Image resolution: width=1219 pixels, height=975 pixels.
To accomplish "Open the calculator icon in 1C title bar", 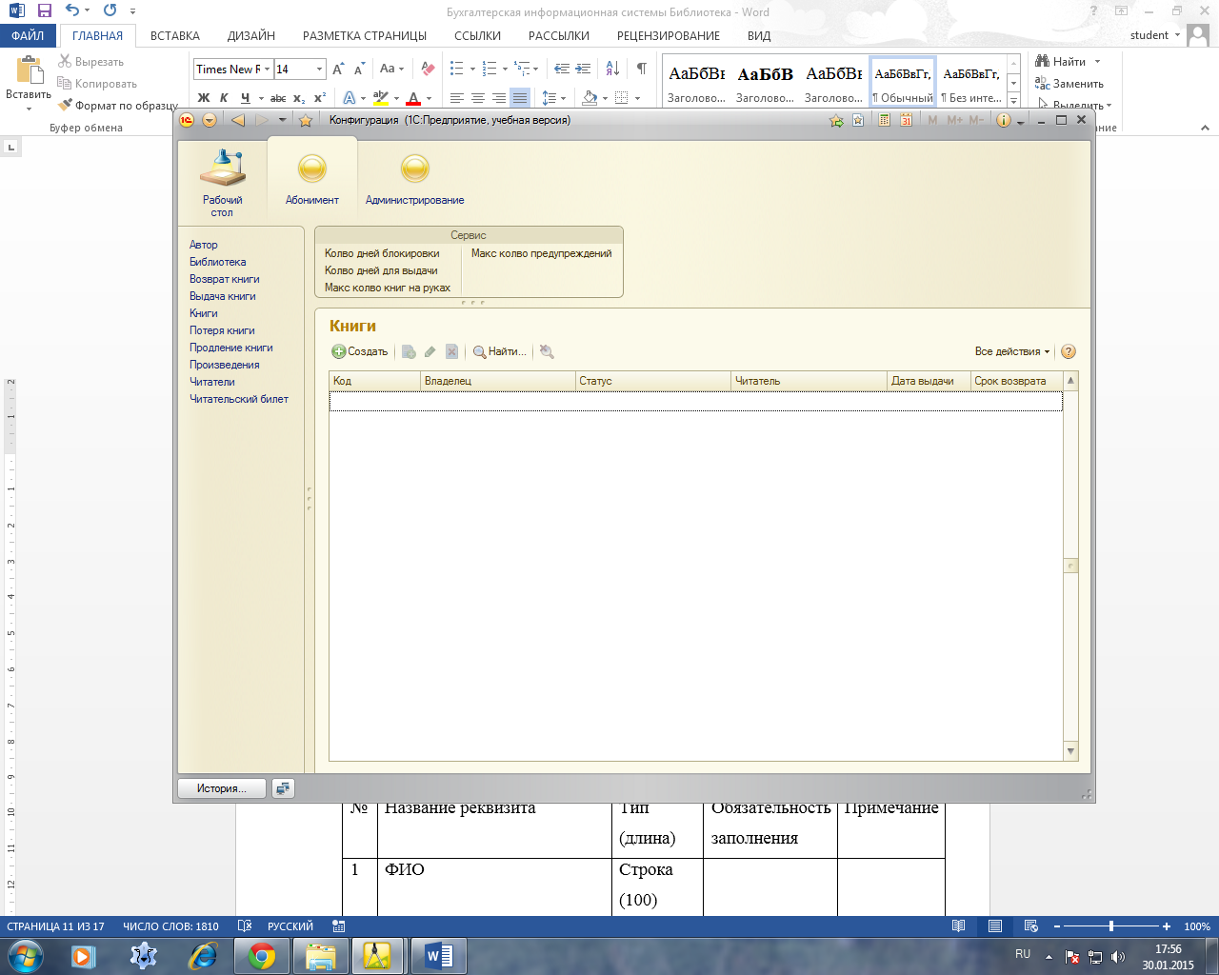I will click(884, 120).
